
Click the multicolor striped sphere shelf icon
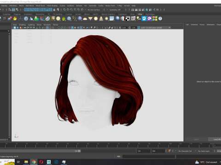click(x=122, y=19)
